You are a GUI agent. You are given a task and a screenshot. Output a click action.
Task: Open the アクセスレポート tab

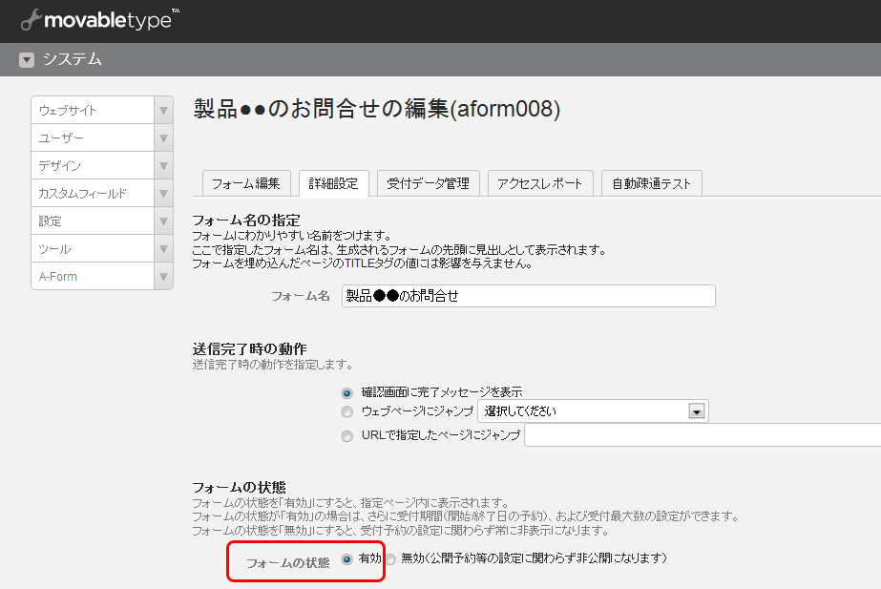540,183
